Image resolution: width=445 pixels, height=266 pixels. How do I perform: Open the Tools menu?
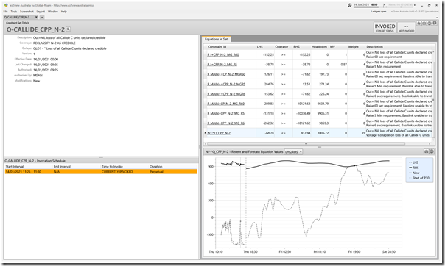(x=13, y=12)
